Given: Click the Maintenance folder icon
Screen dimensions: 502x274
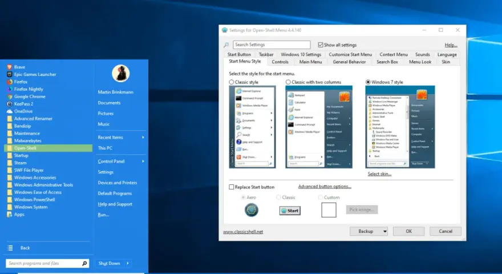Looking at the screenshot, I should click(10, 134).
